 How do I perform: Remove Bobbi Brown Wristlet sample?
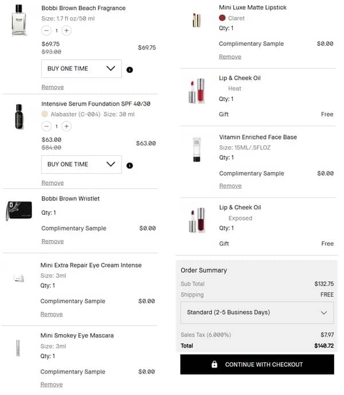point(53,242)
